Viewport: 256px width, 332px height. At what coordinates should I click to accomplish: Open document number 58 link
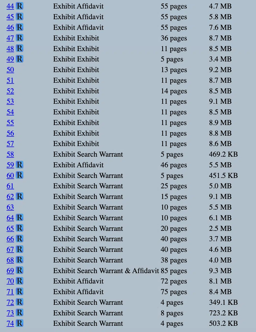(10, 154)
